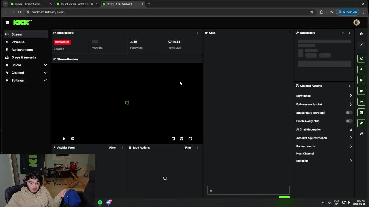Click the taskbar microphone icon
The height and width of the screenshot is (207, 369).
tap(329, 202)
